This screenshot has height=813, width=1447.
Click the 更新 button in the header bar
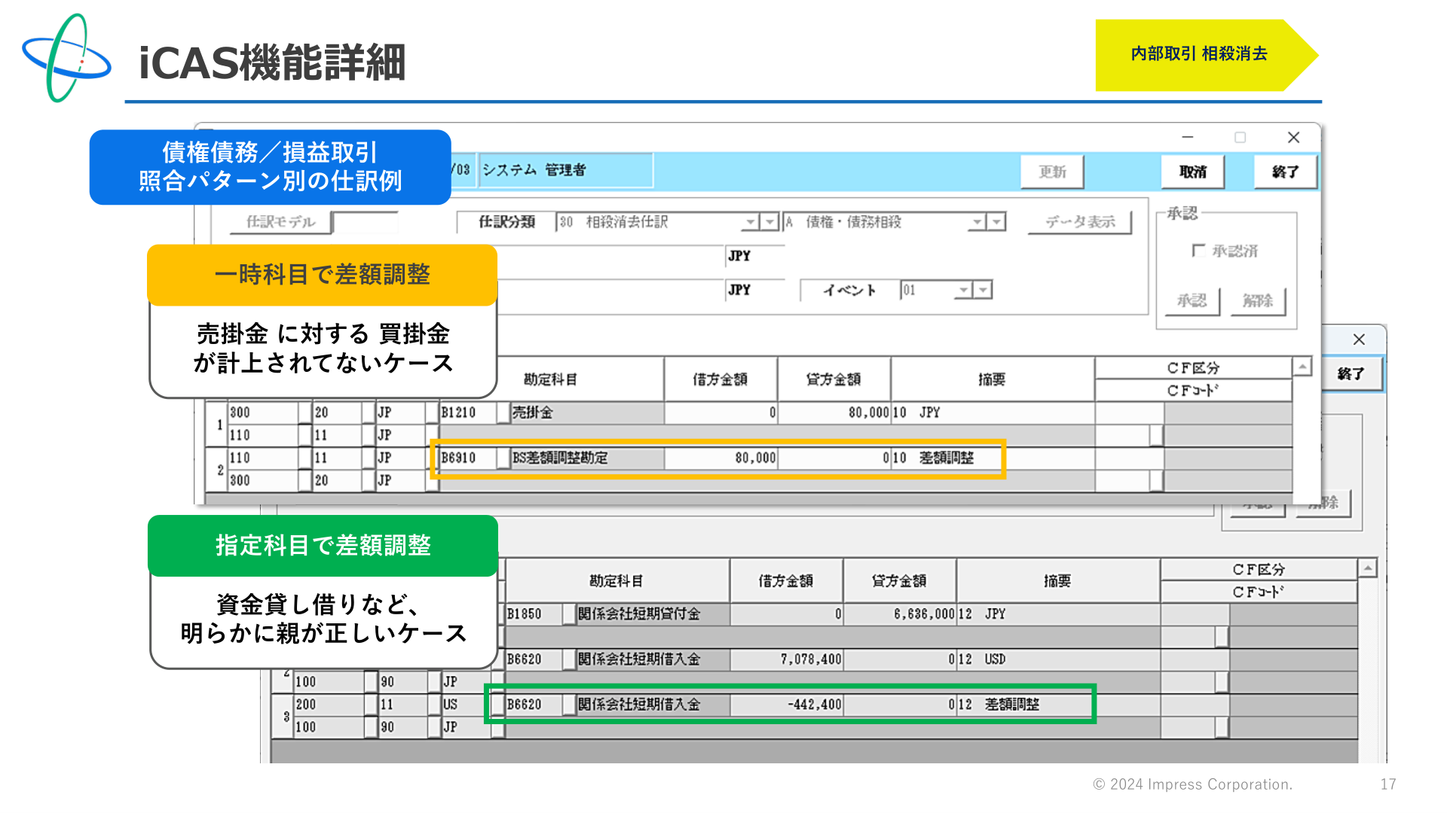(x=1052, y=172)
